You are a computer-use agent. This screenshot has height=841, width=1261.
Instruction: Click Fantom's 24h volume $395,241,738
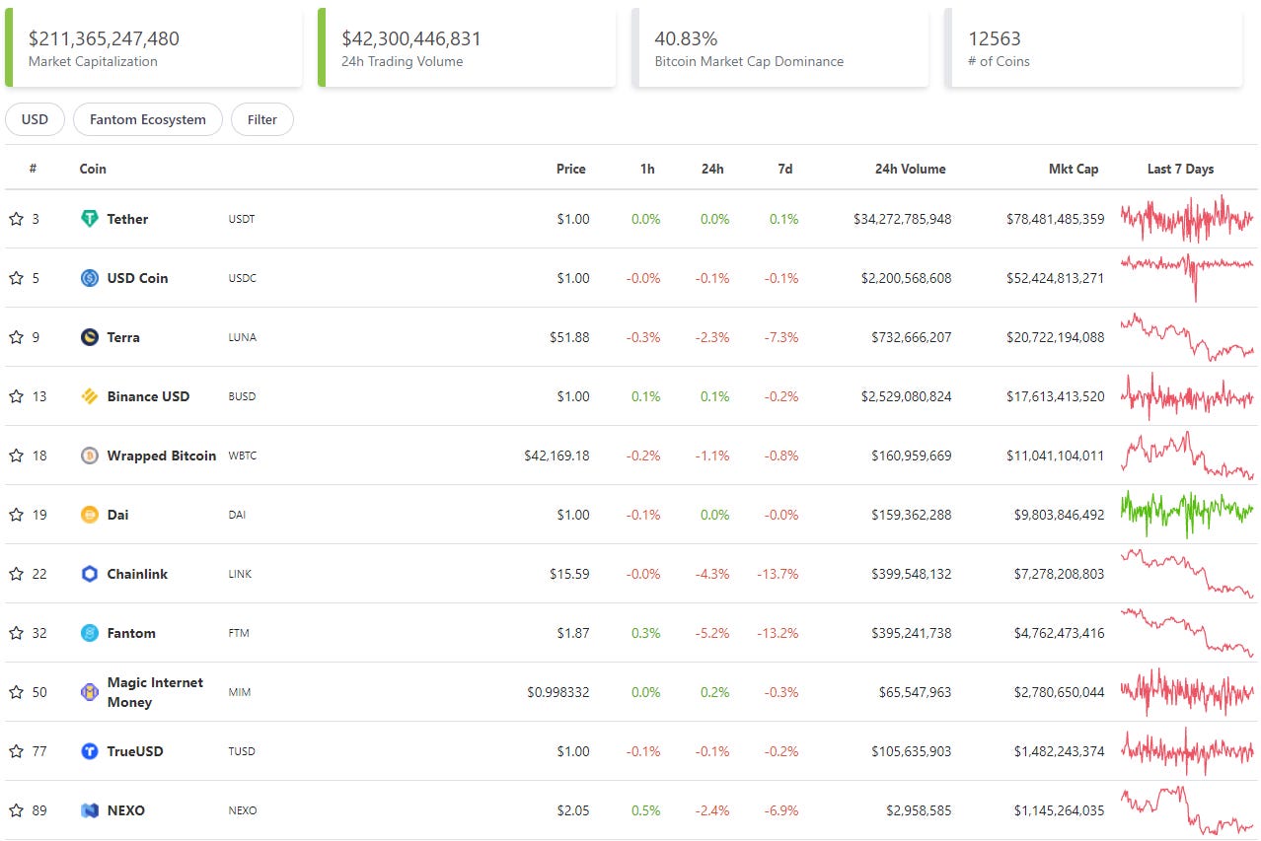click(x=912, y=633)
